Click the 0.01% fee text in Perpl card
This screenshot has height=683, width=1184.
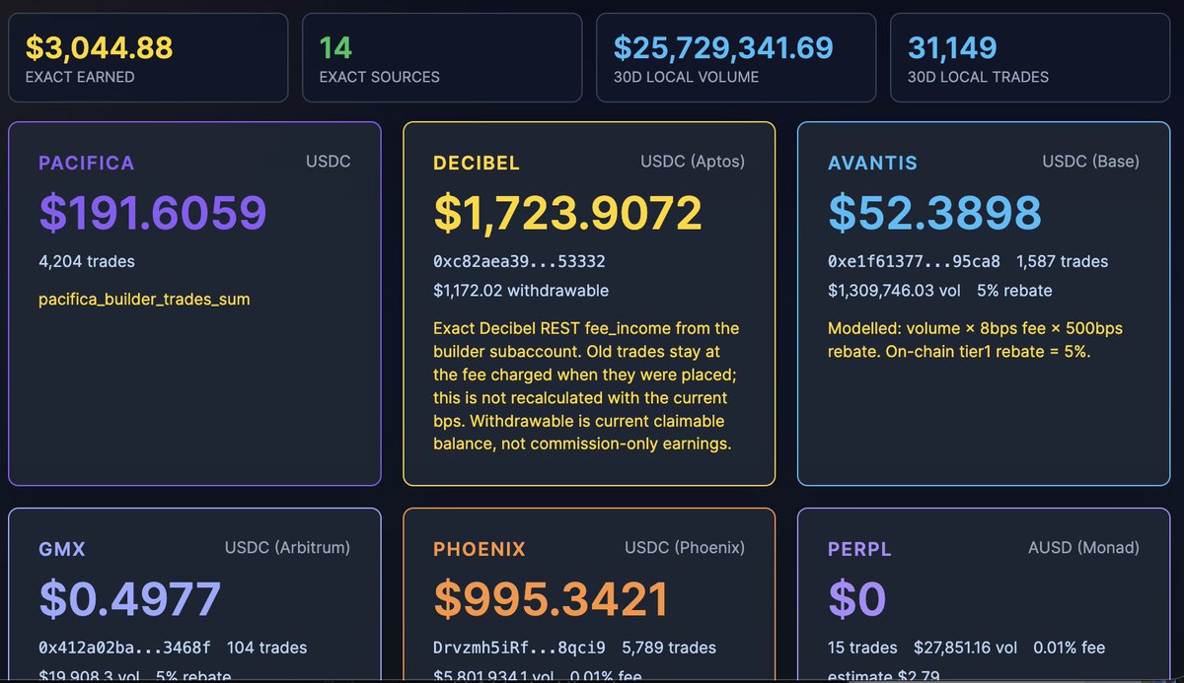point(1070,648)
